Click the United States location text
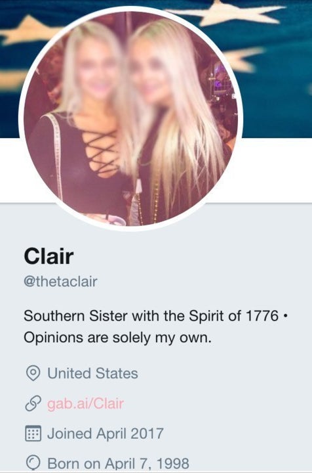 point(92,373)
